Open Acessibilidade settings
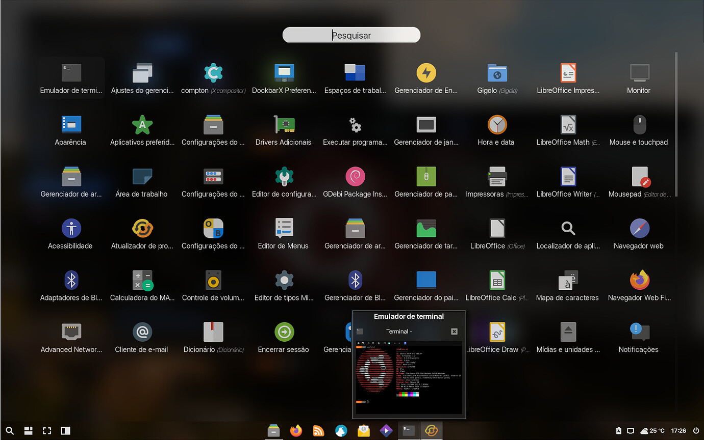 [x=71, y=234]
